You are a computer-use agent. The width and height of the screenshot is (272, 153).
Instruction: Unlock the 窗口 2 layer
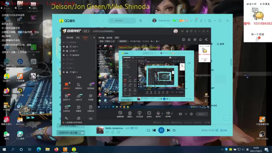tap(67, 72)
